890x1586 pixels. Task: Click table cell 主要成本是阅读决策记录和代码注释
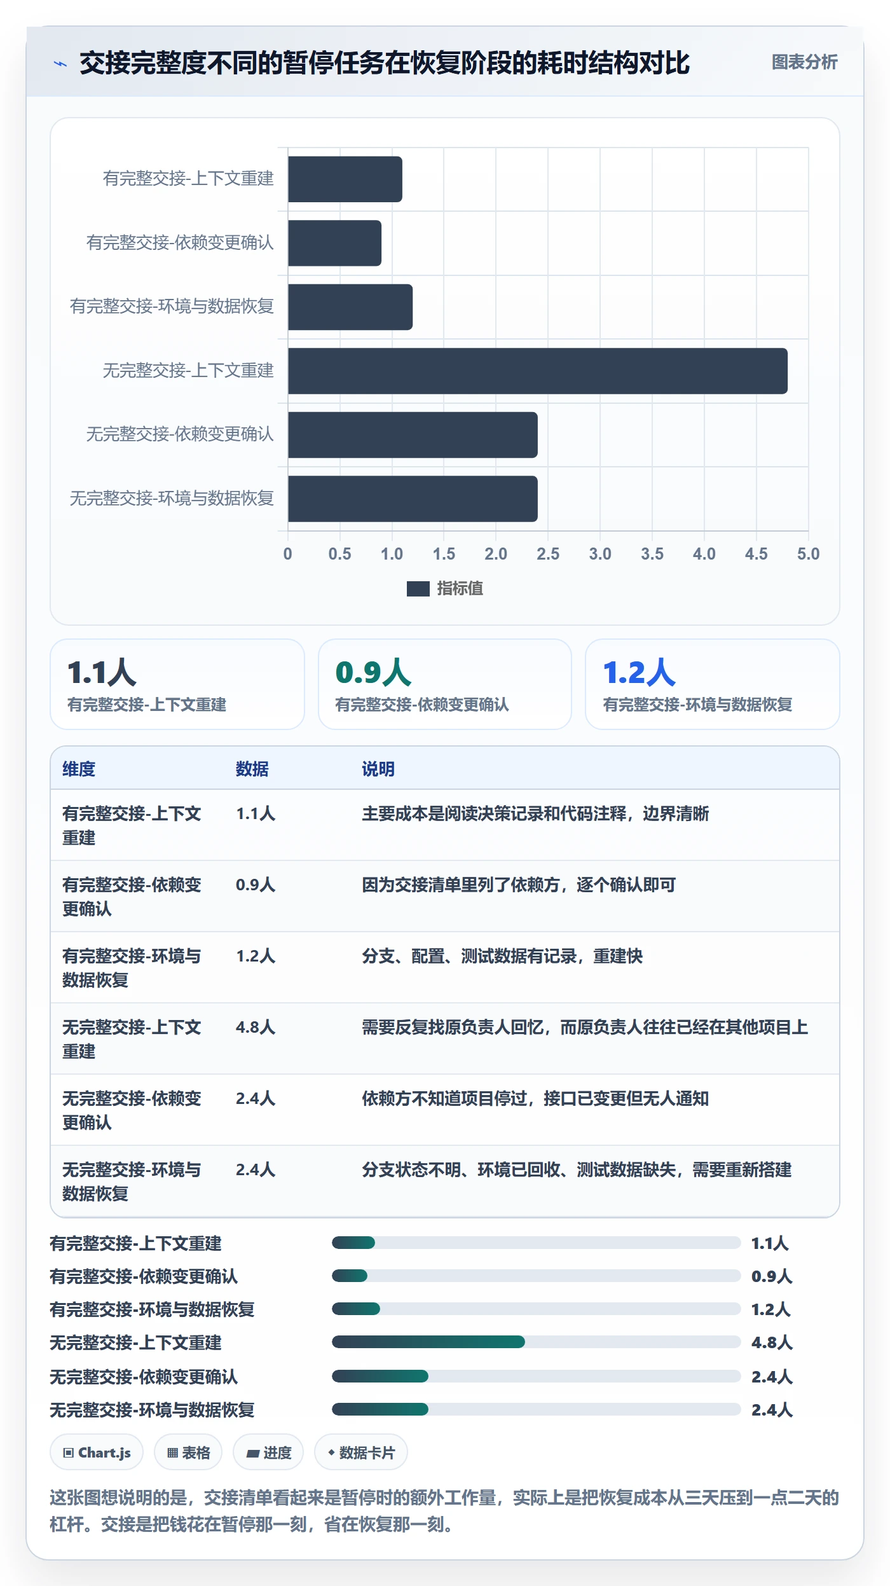pyautogui.click(x=535, y=814)
